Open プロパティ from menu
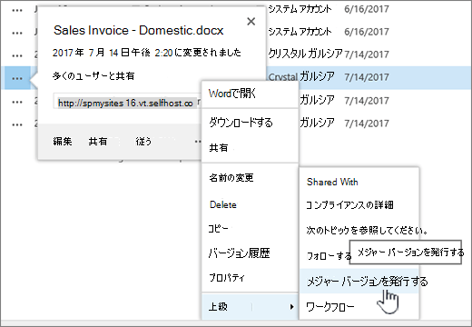The width and height of the screenshot is (472, 327). coord(227,278)
